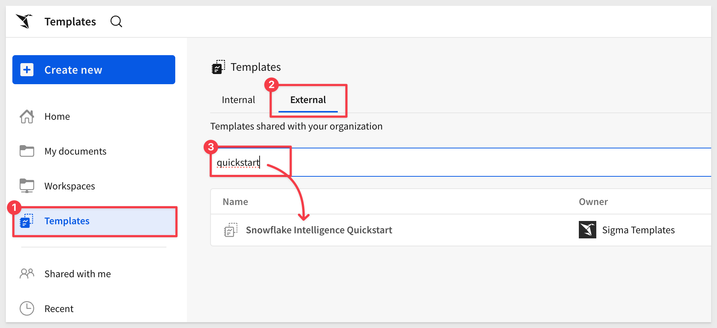Viewport: 717px width, 328px height.
Task: Select the External tab
Action: 308,100
